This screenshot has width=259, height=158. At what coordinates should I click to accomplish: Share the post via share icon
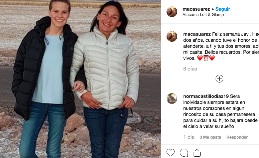click(197, 153)
